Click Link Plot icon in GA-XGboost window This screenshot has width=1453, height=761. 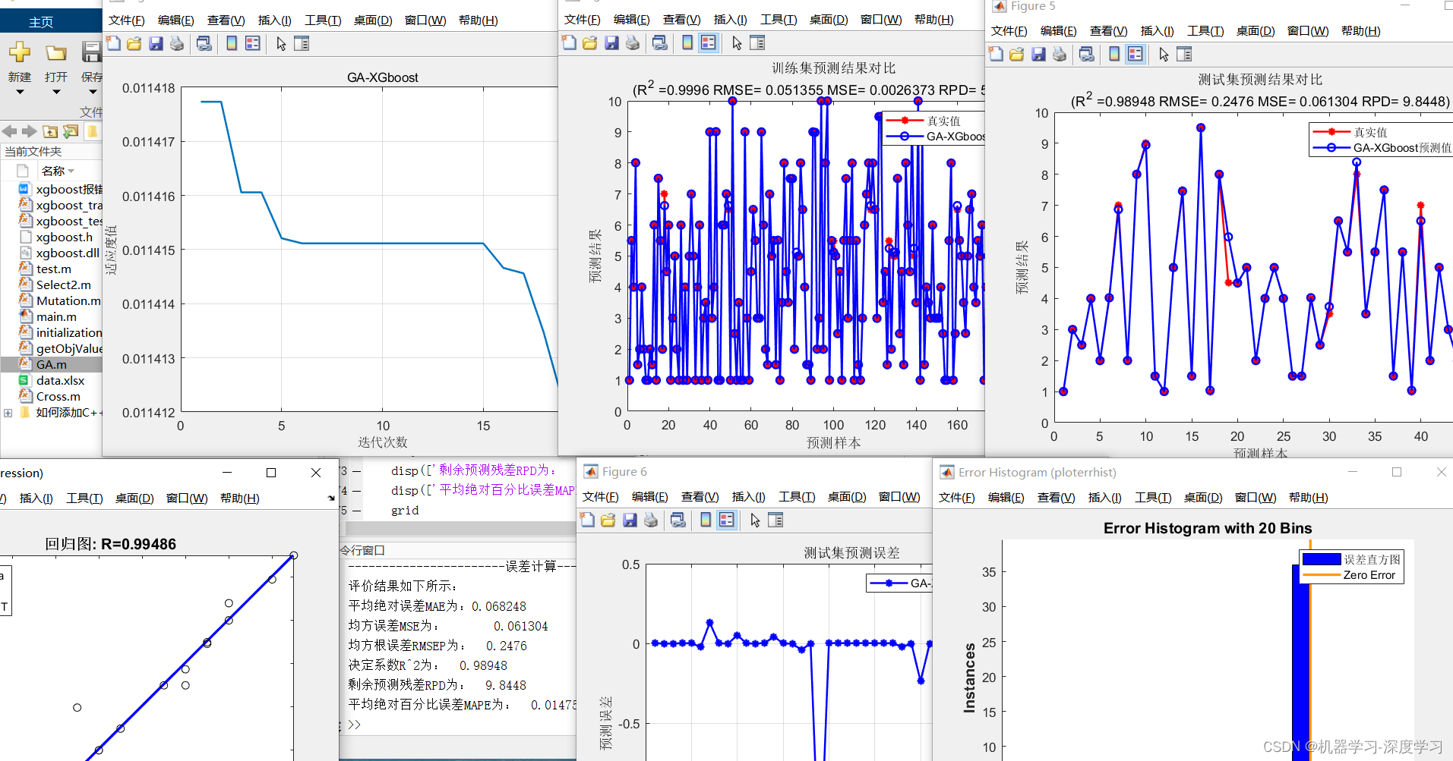coord(204,43)
